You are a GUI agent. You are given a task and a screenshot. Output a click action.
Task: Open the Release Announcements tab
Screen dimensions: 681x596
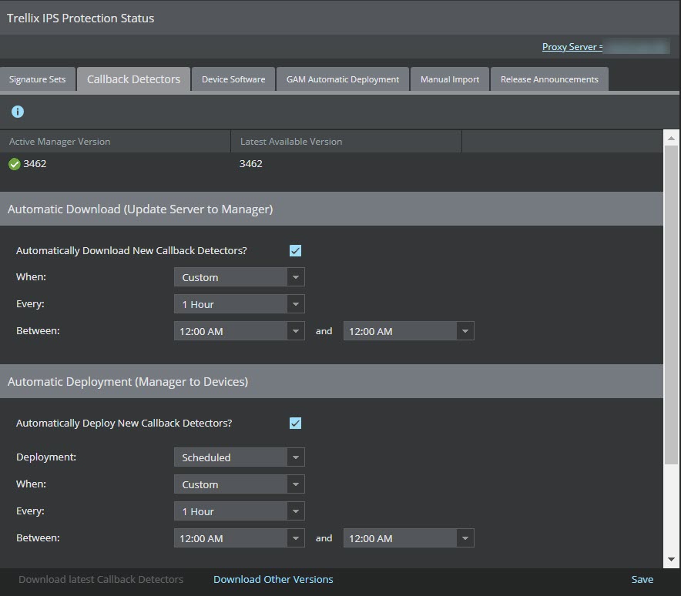pyautogui.click(x=549, y=79)
